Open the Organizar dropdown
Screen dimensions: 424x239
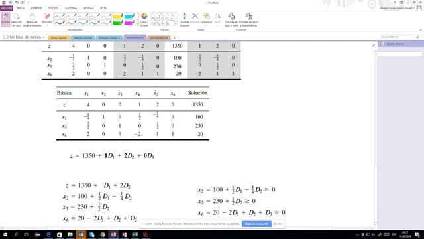[207, 19]
